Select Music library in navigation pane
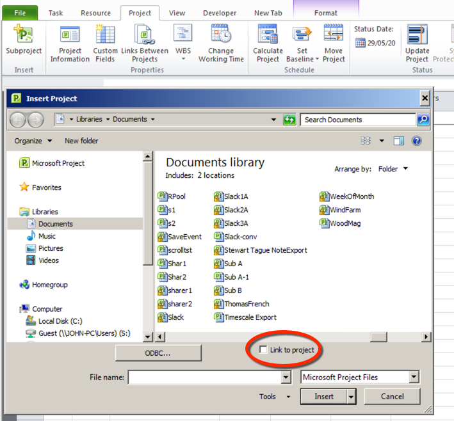Viewport: 454px width, 421px height. (x=41, y=236)
